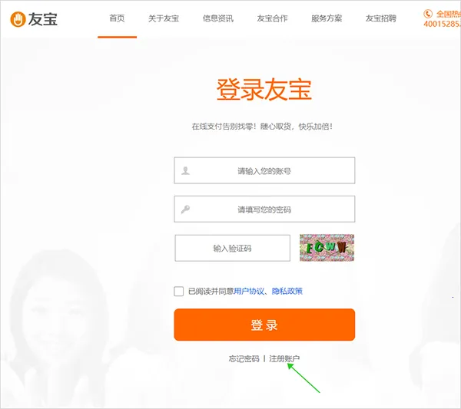Click the user icon in account field
461x409 pixels.
coord(185,170)
